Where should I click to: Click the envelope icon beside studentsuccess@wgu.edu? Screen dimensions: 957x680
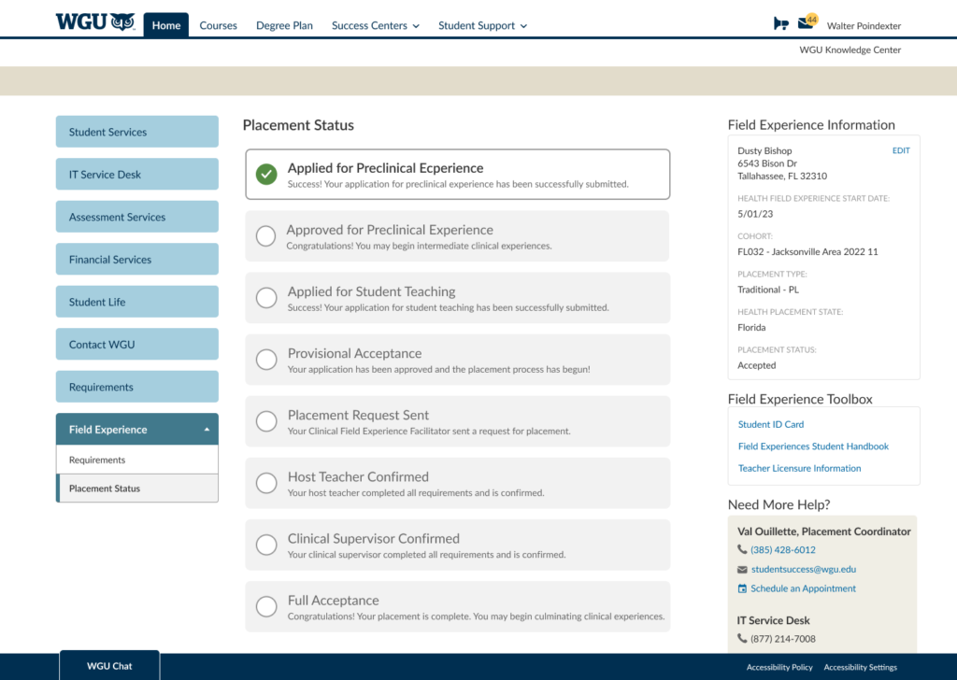(x=742, y=570)
